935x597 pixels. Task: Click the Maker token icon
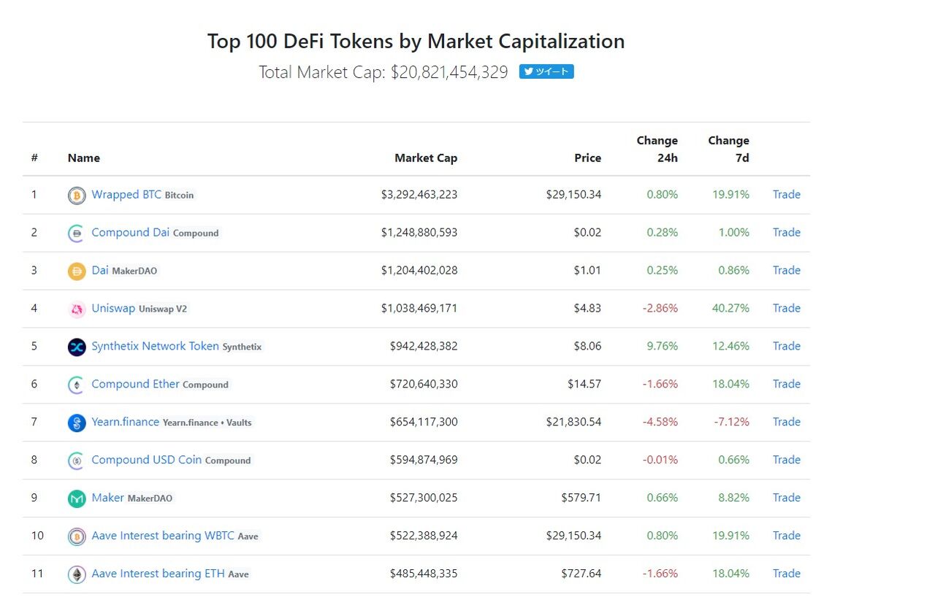[x=77, y=498]
